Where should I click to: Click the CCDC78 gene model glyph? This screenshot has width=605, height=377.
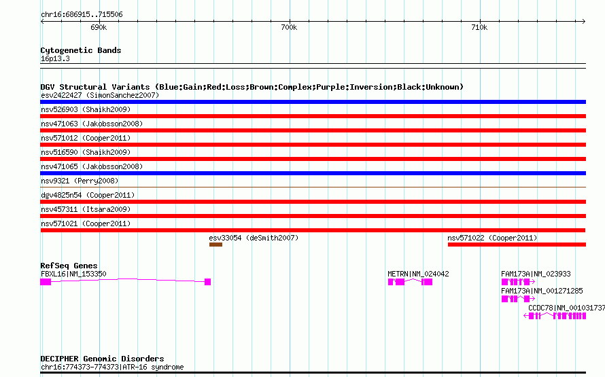tap(555, 316)
